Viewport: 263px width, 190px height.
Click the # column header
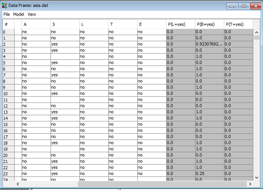(x=8, y=25)
